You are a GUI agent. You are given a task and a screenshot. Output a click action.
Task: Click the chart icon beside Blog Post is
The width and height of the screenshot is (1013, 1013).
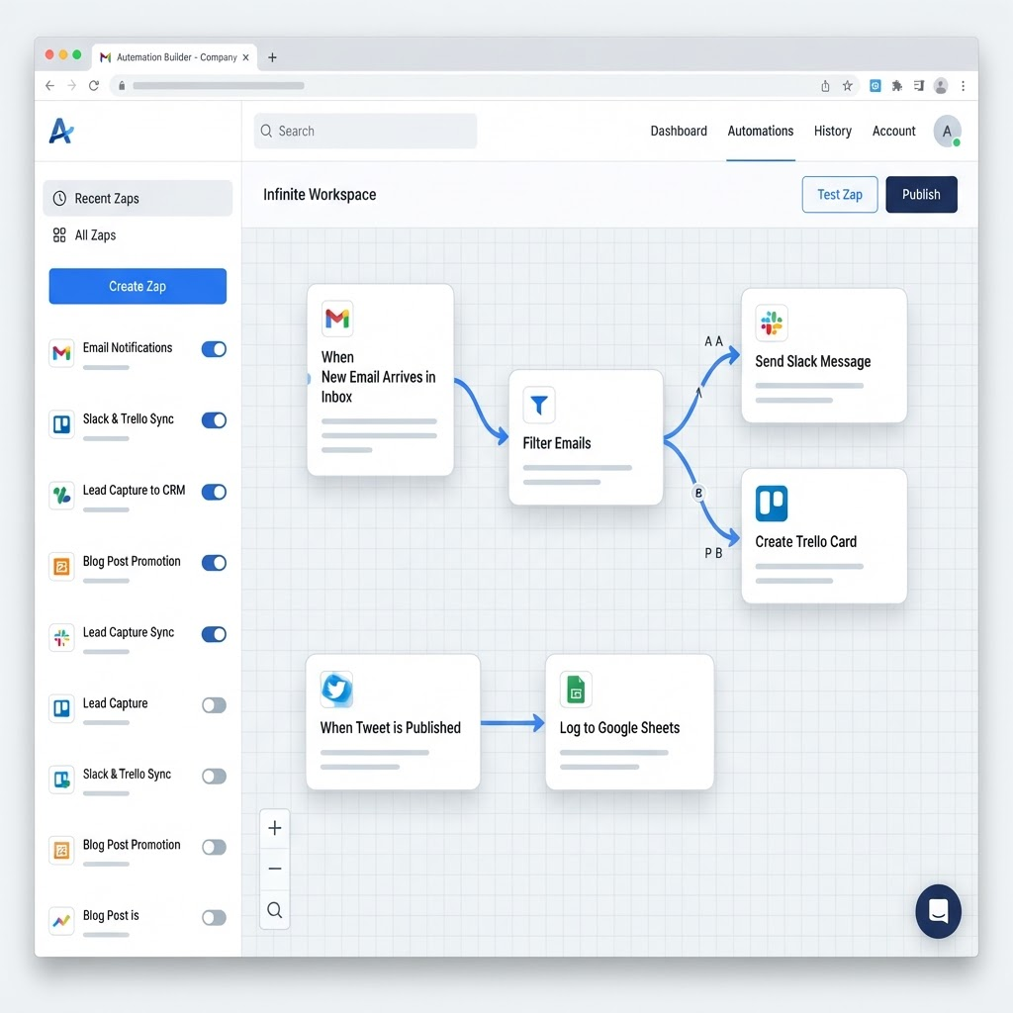point(61,921)
